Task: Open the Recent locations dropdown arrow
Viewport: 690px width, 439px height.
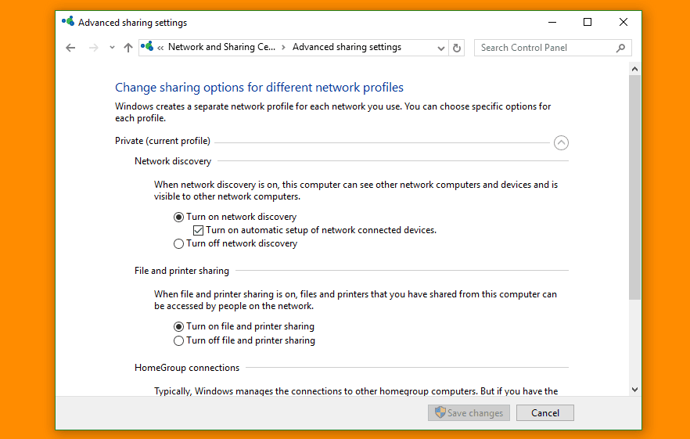Action: coord(112,48)
